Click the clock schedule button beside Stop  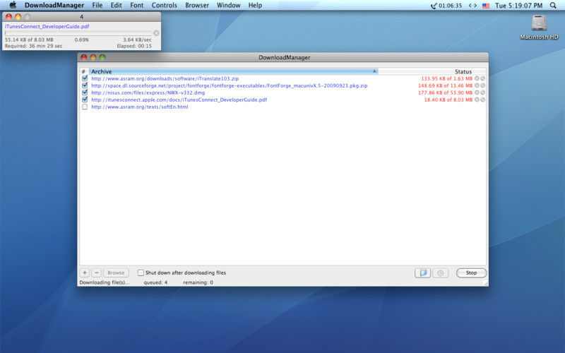tap(440, 273)
